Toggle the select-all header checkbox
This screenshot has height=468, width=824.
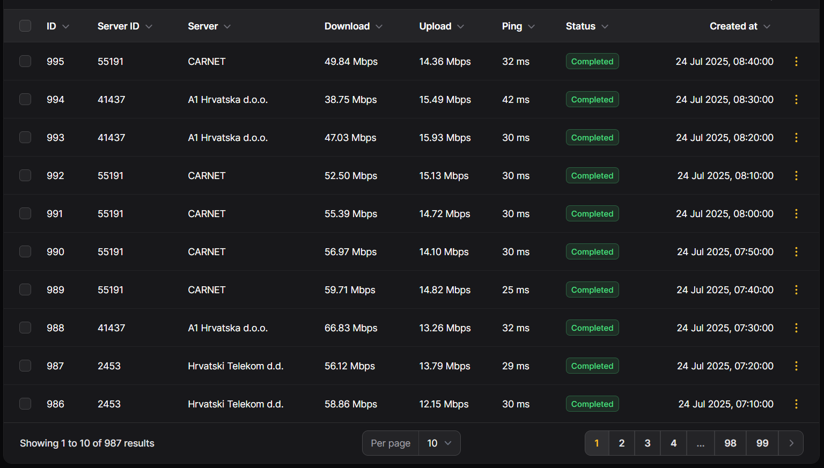coord(25,26)
